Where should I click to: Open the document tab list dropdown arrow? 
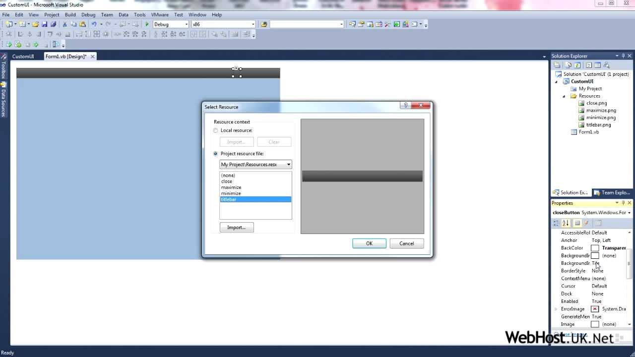(x=544, y=57)
